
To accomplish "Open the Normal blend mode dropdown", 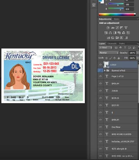I will (109, 53).
